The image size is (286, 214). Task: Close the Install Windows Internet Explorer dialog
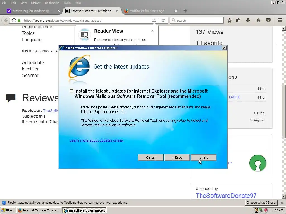[224, 48]
